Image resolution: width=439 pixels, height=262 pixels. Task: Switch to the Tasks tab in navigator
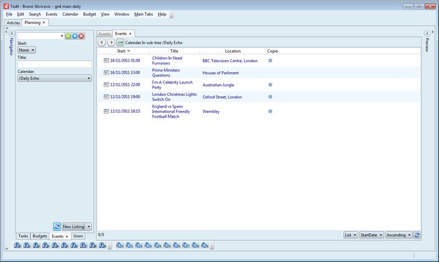pyautogui.click(x=23, y=236)
